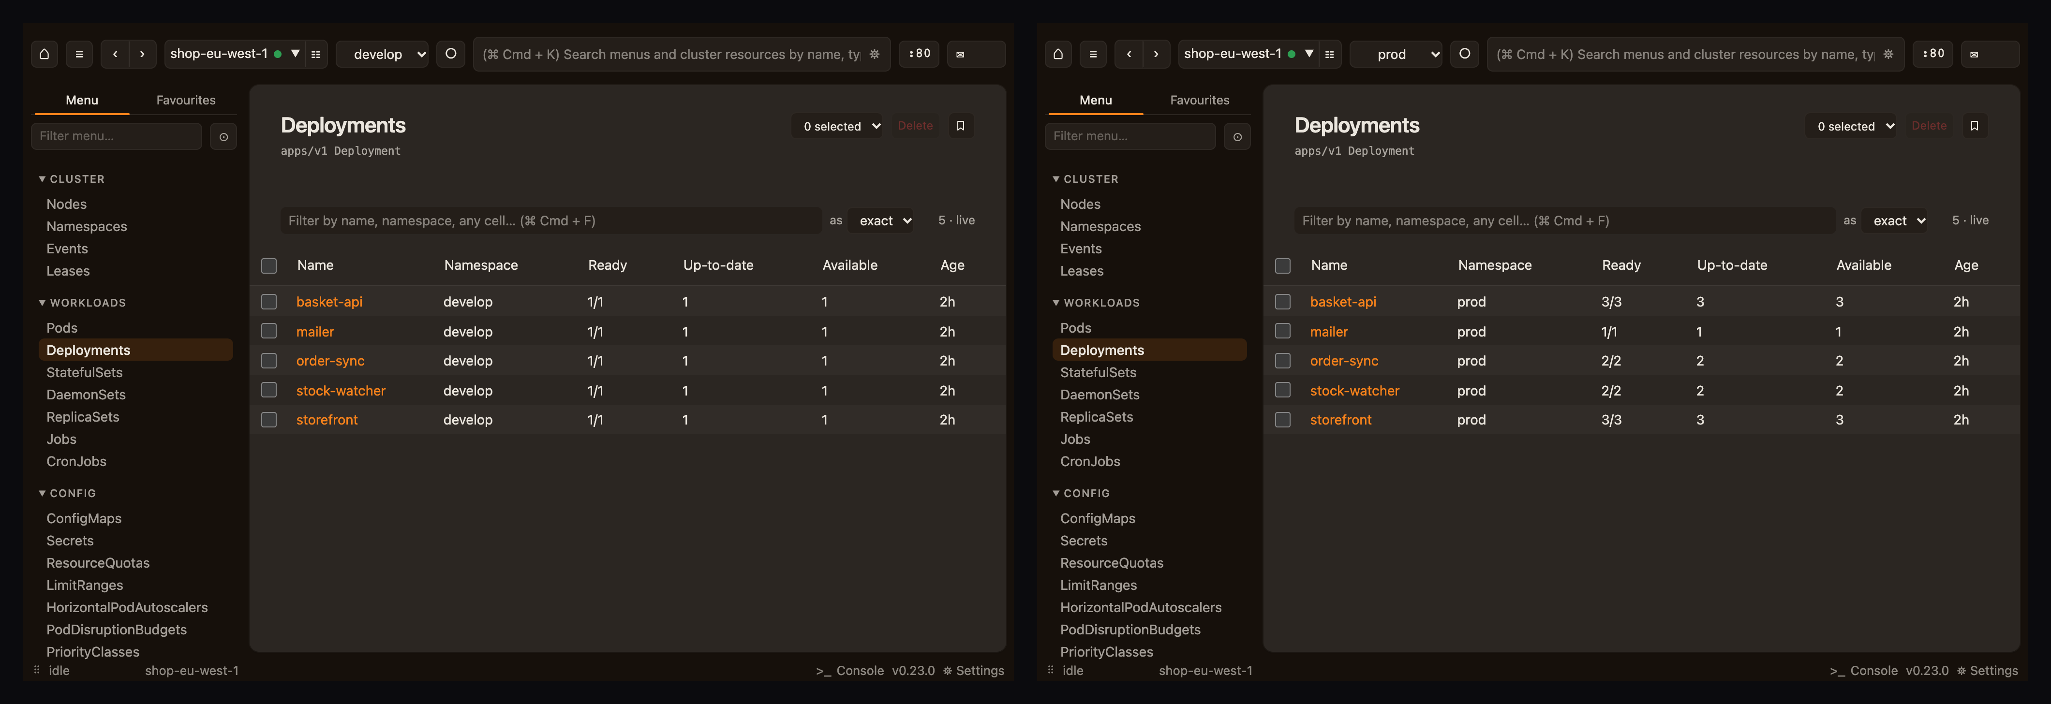The image size is (2051, 704).
Task: Open the 0 selected dropdown in the prod window
Action: [x=1850, y=126]
